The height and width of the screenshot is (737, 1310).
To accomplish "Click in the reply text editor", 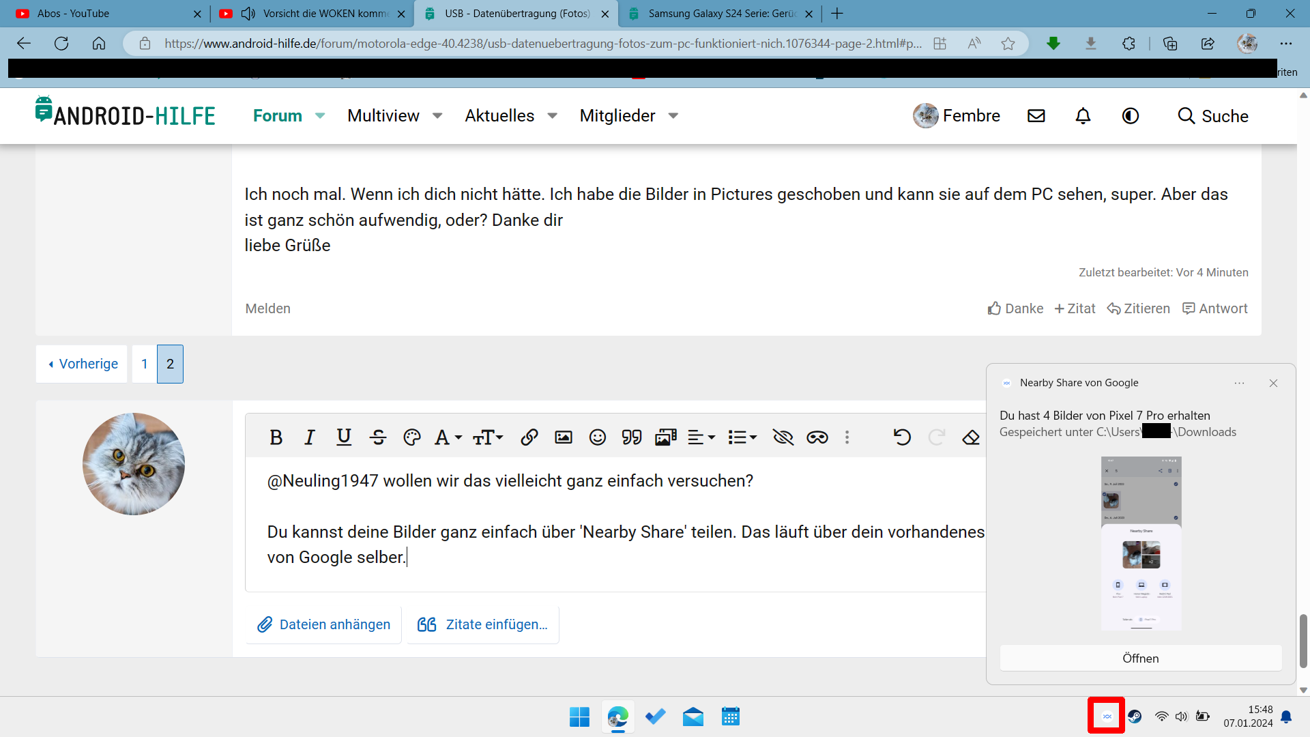I will pyautogui.click(x=616, y=523).
